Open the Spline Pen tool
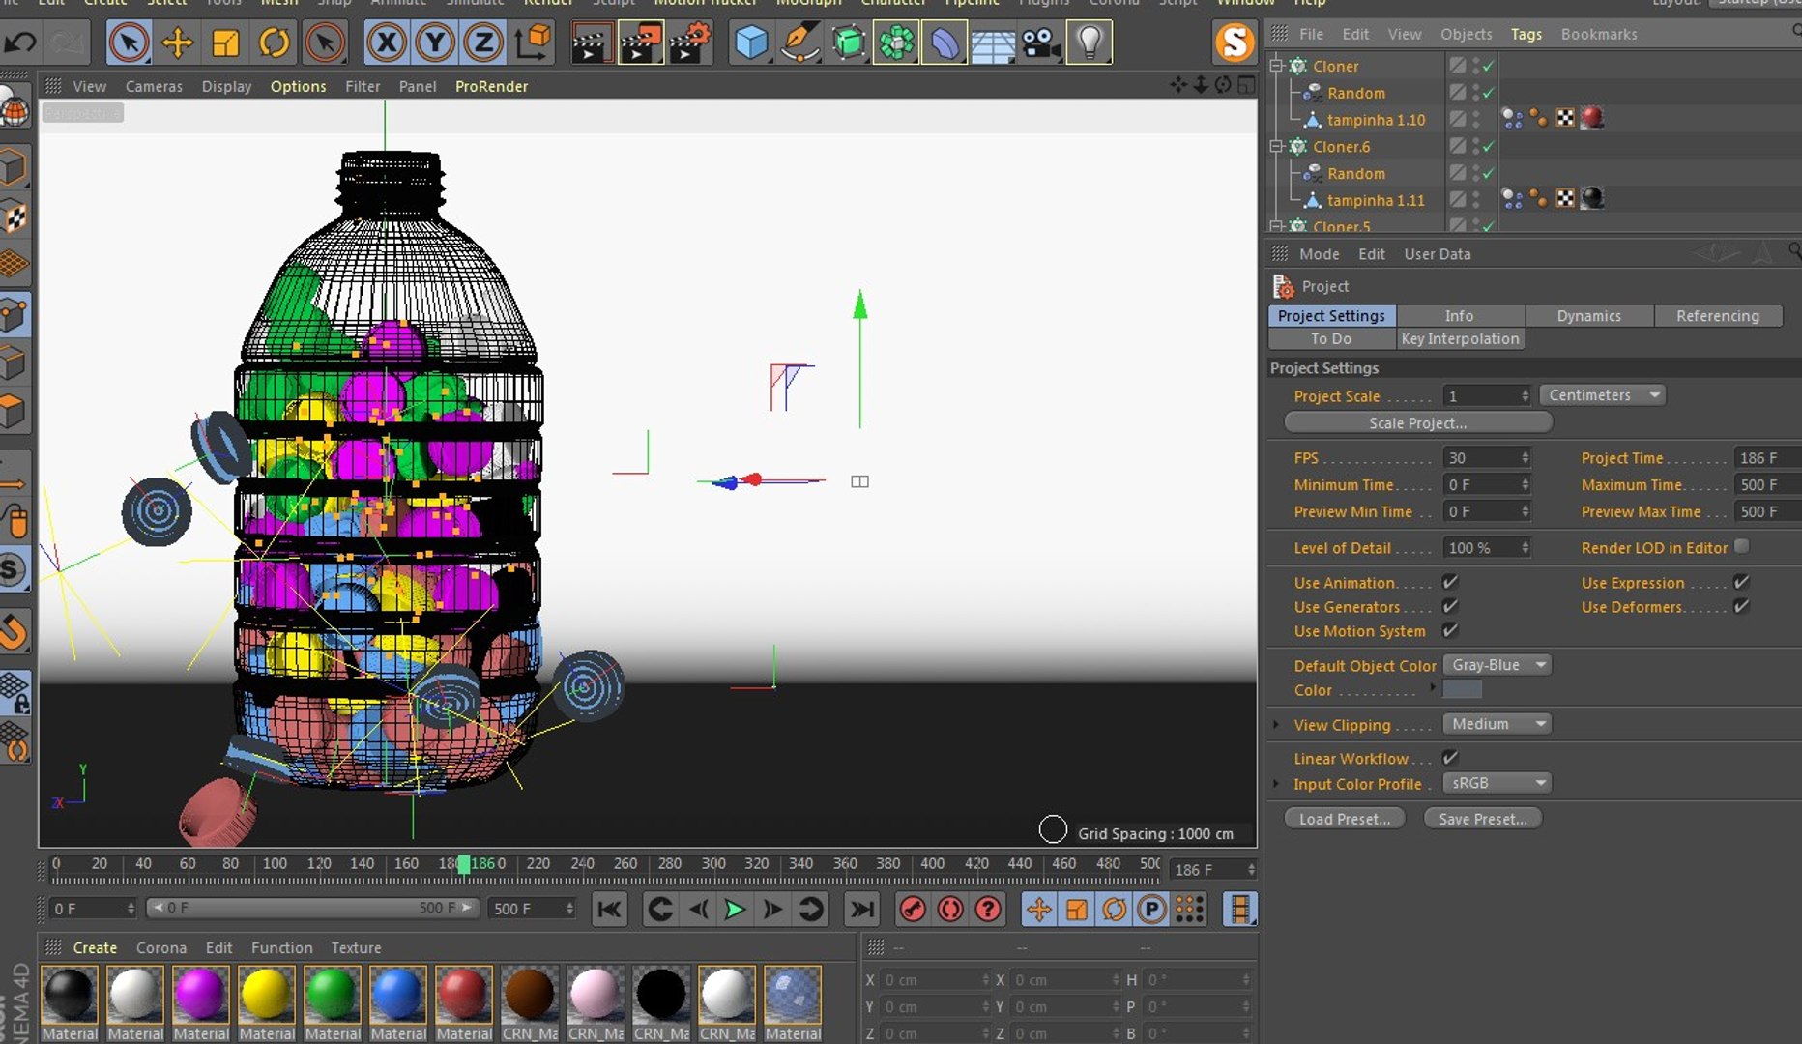 click(x=799, y=43)
